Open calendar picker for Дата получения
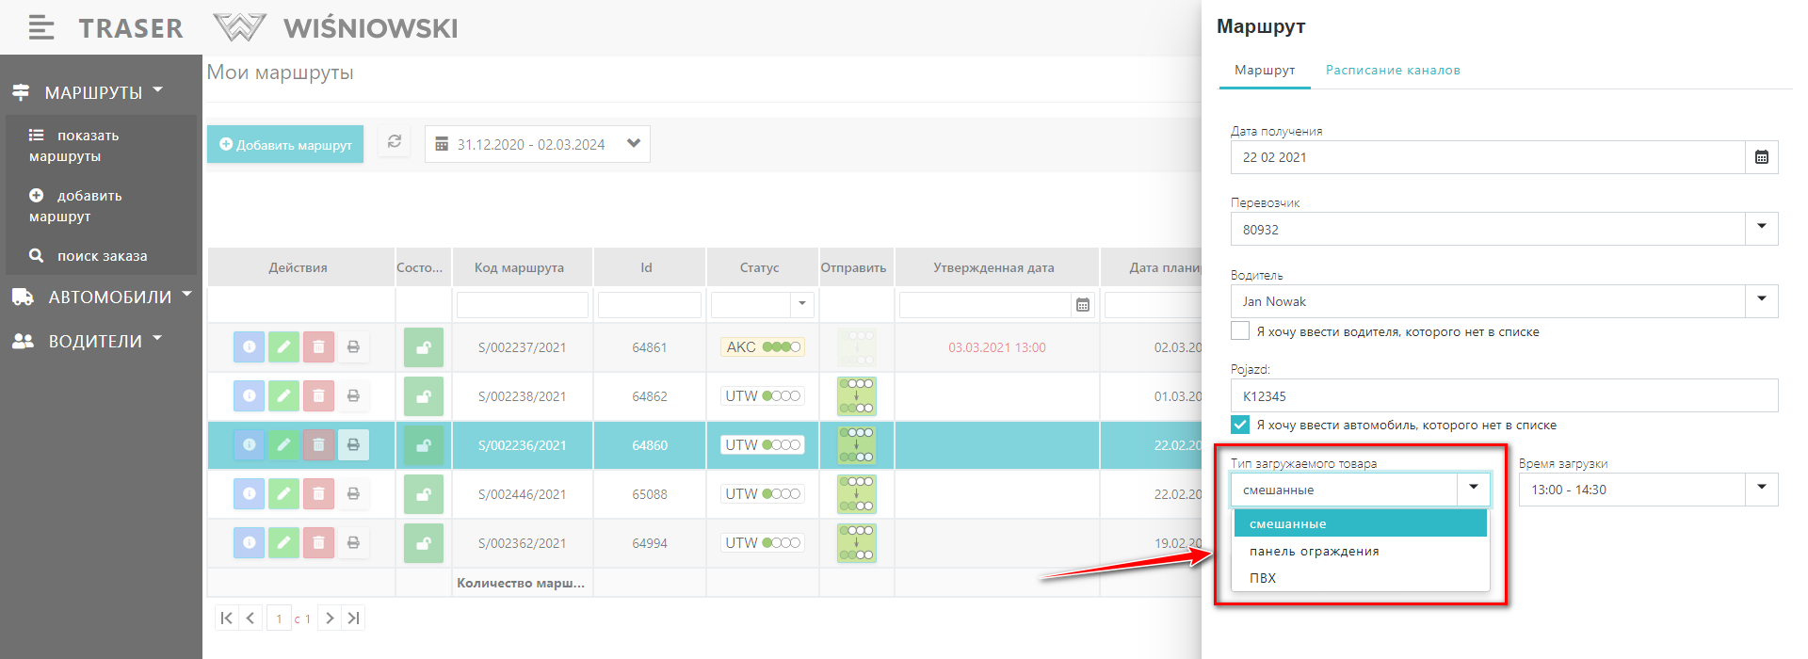This screenshot has width=1808, height=659. click(x=1761, y=157)
